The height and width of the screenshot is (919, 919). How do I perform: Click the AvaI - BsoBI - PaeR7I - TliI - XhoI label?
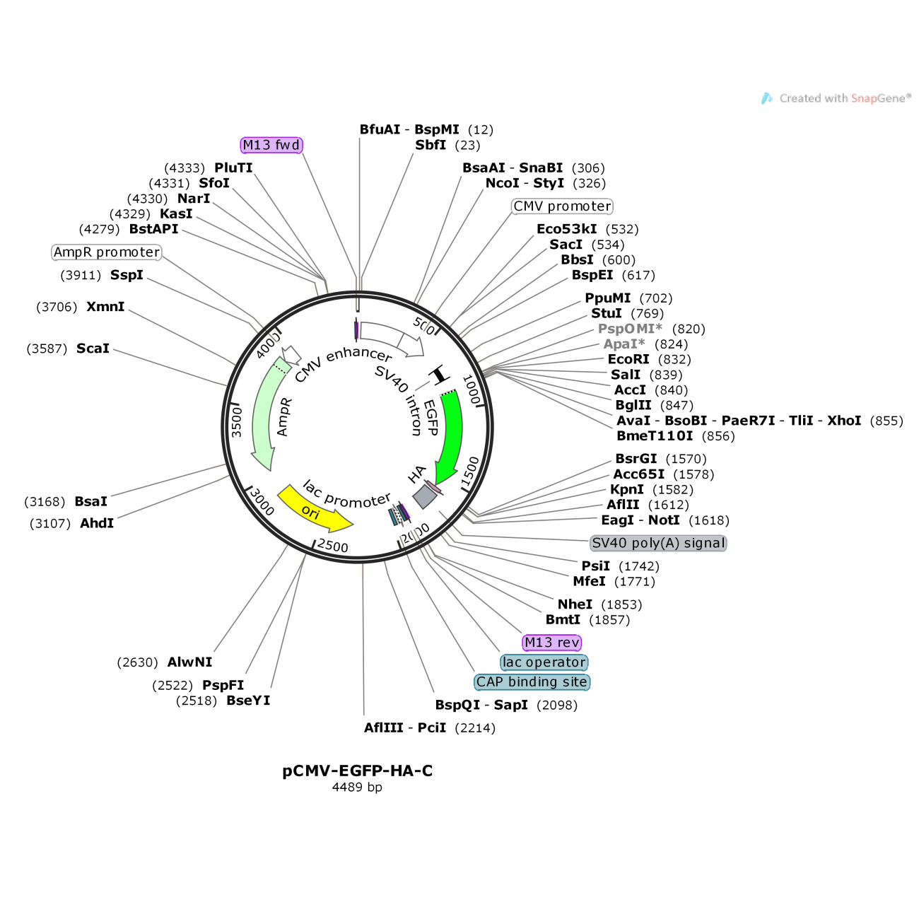pos(760,421)
